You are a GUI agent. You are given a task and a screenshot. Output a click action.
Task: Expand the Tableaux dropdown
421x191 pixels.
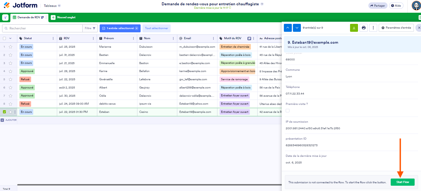tap(52, 6)
